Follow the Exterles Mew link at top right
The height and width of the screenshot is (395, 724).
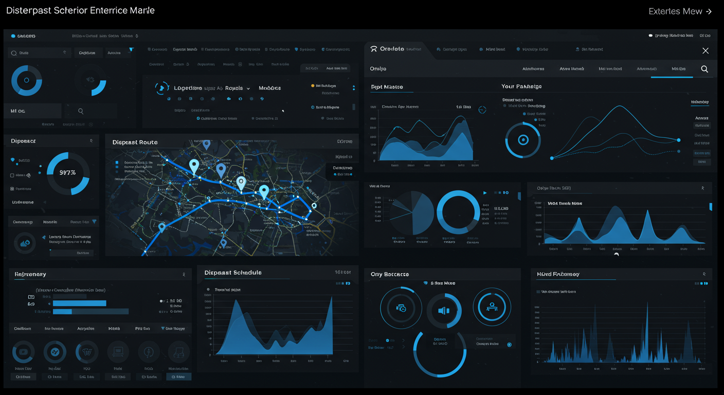point(680,11)
